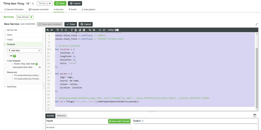Click the Code Snippets heading
Image resolution: width=261 pixels, height=130 pixels.
click(x=14, y=61)
